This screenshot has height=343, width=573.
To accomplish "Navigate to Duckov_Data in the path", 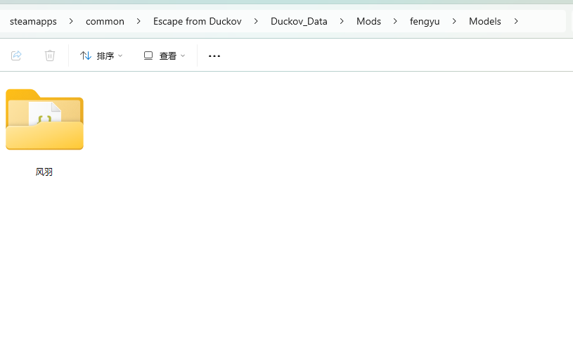I will 299,21.
